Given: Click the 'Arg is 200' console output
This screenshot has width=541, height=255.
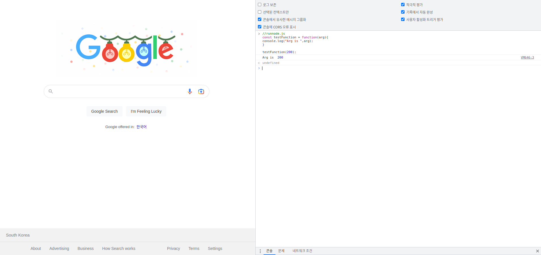Looking at the screenshot, I should pyautogui.click(x=273, y=58).
